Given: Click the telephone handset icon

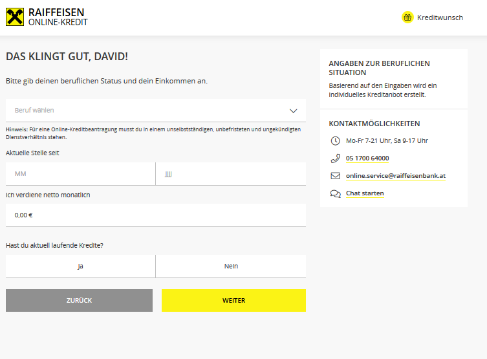Looking at the screenshot, I should (335, 158).
